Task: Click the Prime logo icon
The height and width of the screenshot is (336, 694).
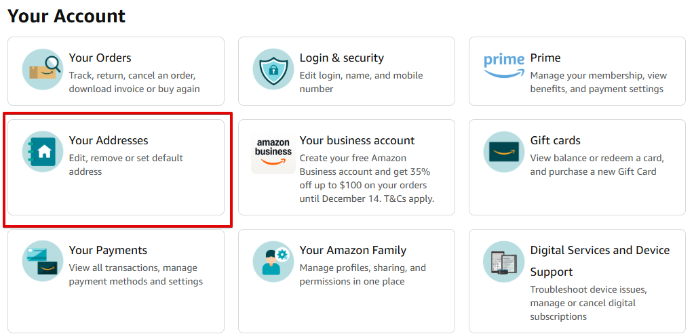Action: click(x=504, y=66)
